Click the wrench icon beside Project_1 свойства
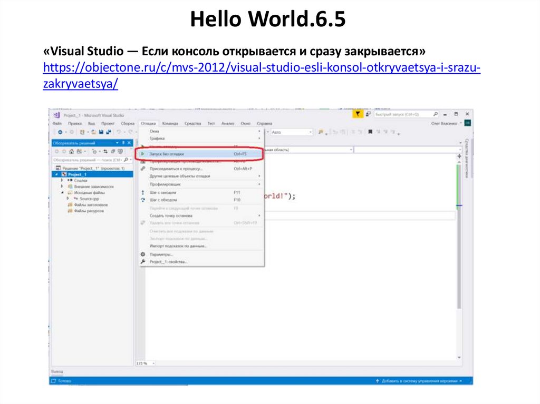 (142, 262)
